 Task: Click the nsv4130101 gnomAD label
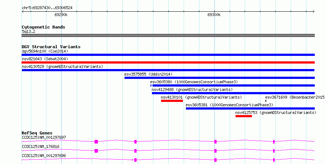[x=201, y=97]
